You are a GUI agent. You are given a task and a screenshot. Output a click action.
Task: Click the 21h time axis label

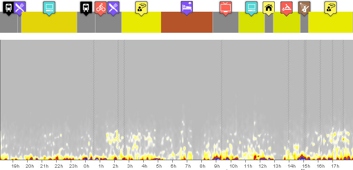(44, 166)
